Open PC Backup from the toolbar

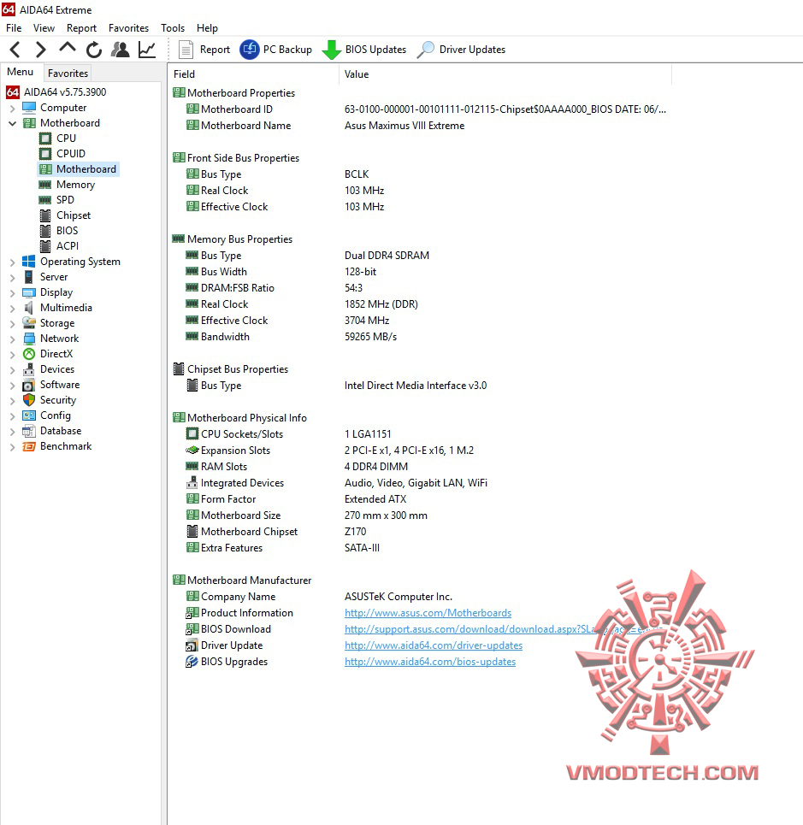coord(275,50)
